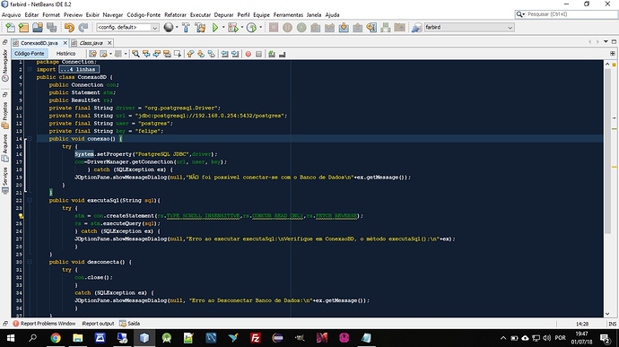Image resolution: width=619 pixels, height=347 pixels.
Task: Switch to the Class.java tab
Action: click(92, 43)
